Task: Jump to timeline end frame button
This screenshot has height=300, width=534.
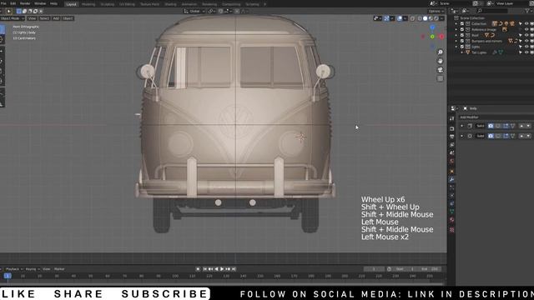Action: (x=234, y=269)
